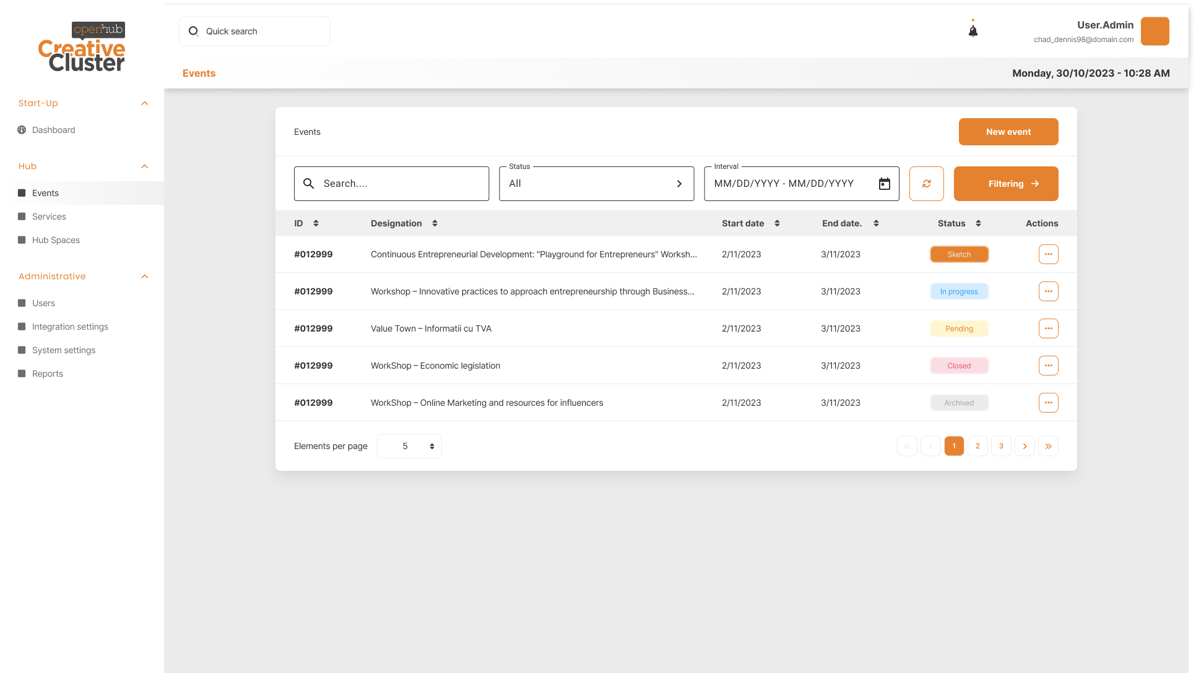Open Elements per page selector
1196x673 pixels.
pyautogui.click(x=409, y=446)
